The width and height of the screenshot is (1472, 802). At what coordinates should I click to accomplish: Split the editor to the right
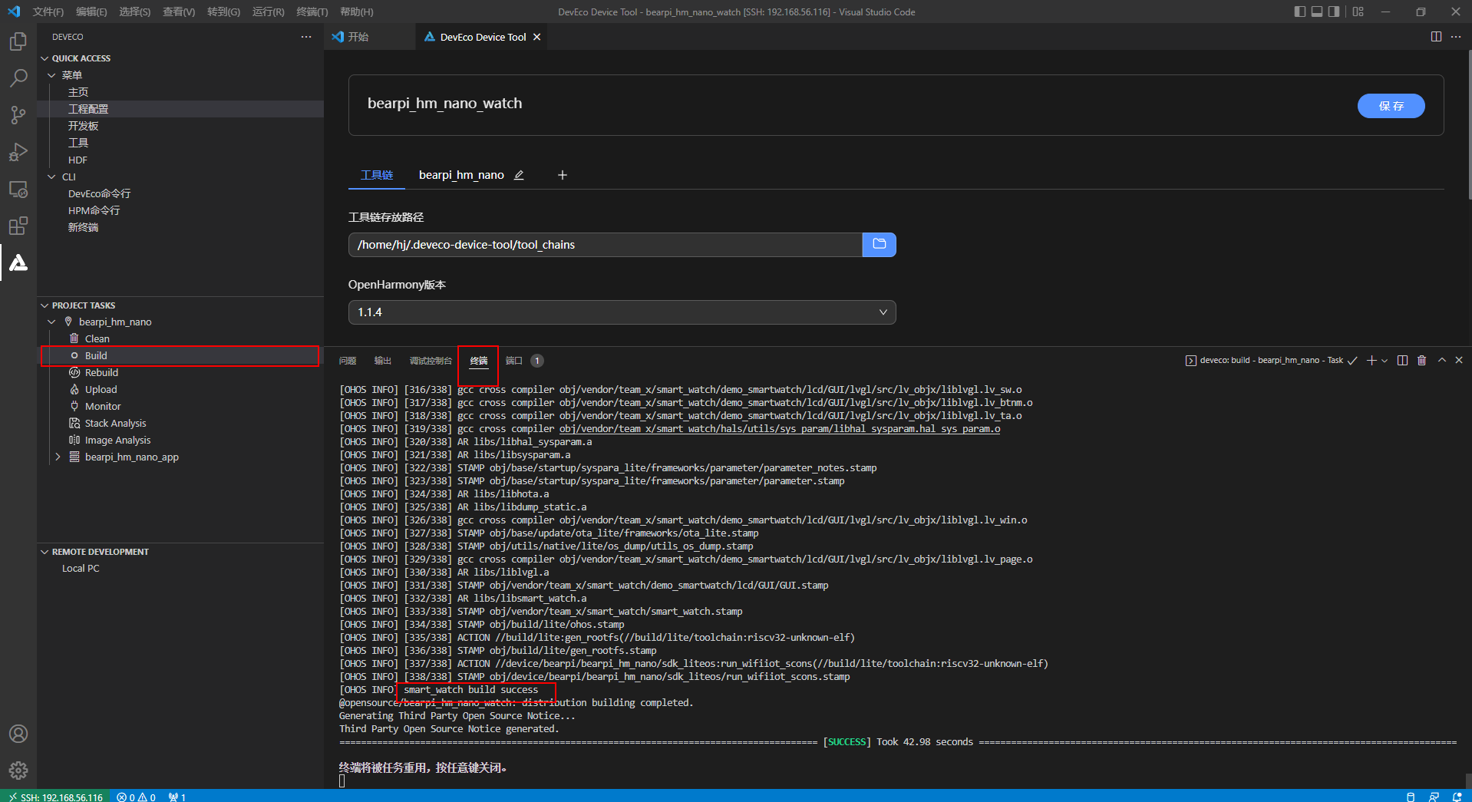click(x=1436, y=37)
